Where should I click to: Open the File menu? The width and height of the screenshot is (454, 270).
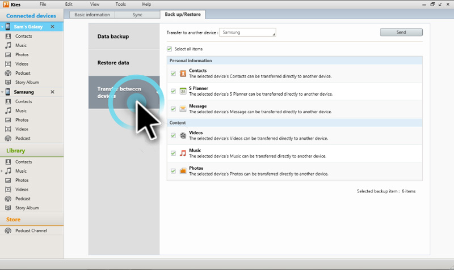coord(43,5)
